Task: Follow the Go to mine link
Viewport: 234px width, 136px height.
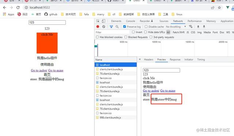Action: [56, 70]
